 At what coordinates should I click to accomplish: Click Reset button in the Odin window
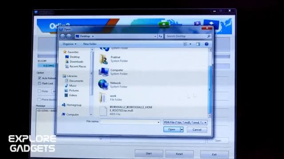179,154
